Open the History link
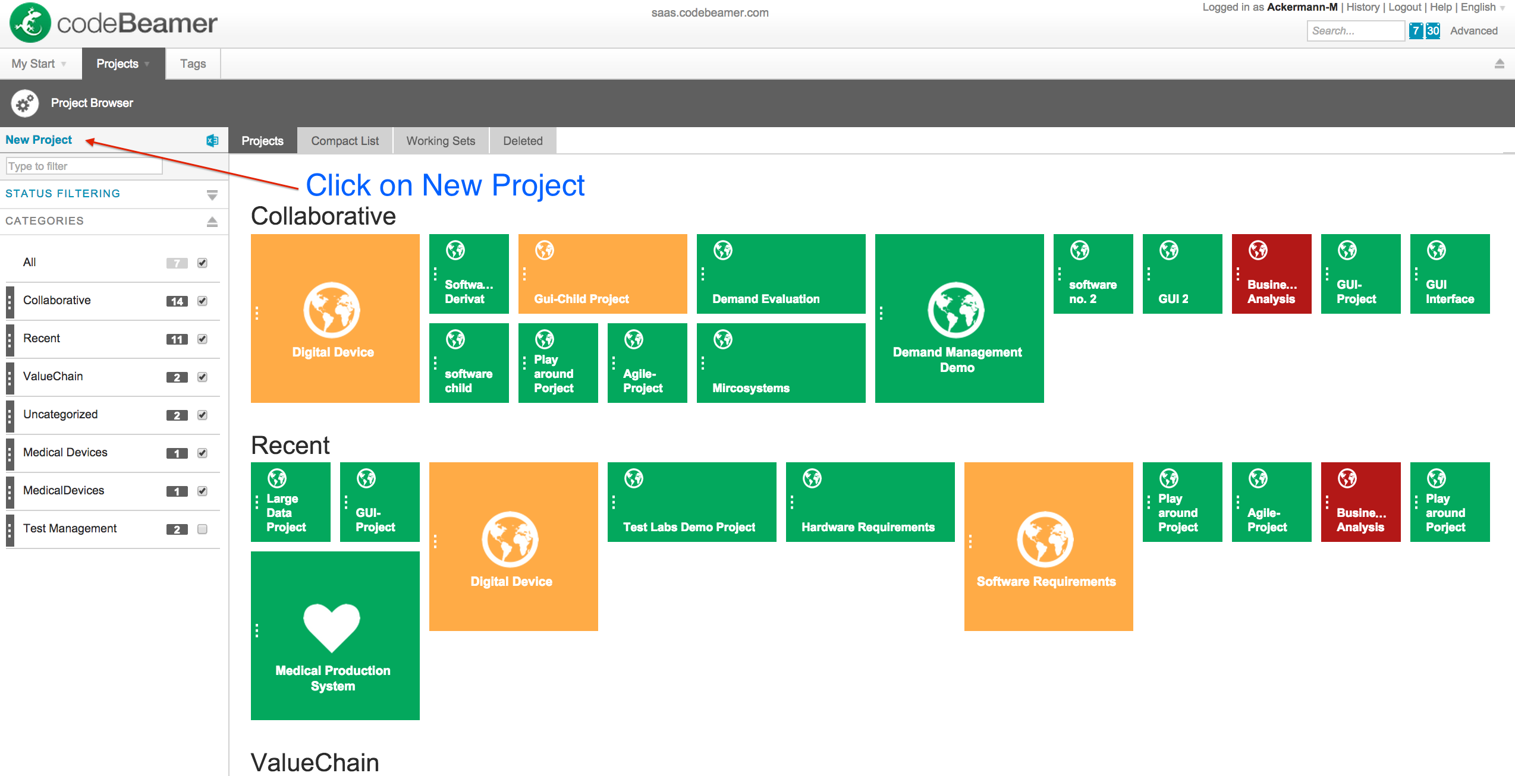This screenshot has height=776, width=1515. pos(1363,7)
